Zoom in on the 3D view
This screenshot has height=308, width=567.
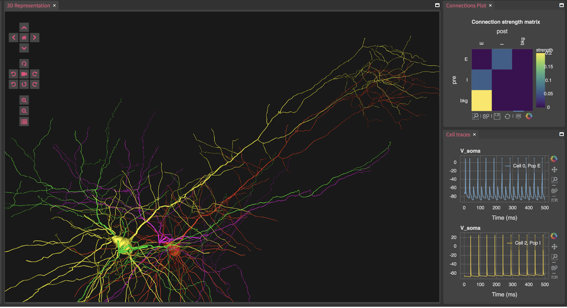pos(24,100)
